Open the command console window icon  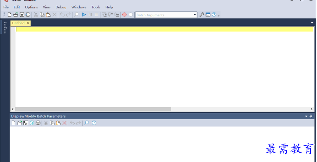tap(208, 15)
